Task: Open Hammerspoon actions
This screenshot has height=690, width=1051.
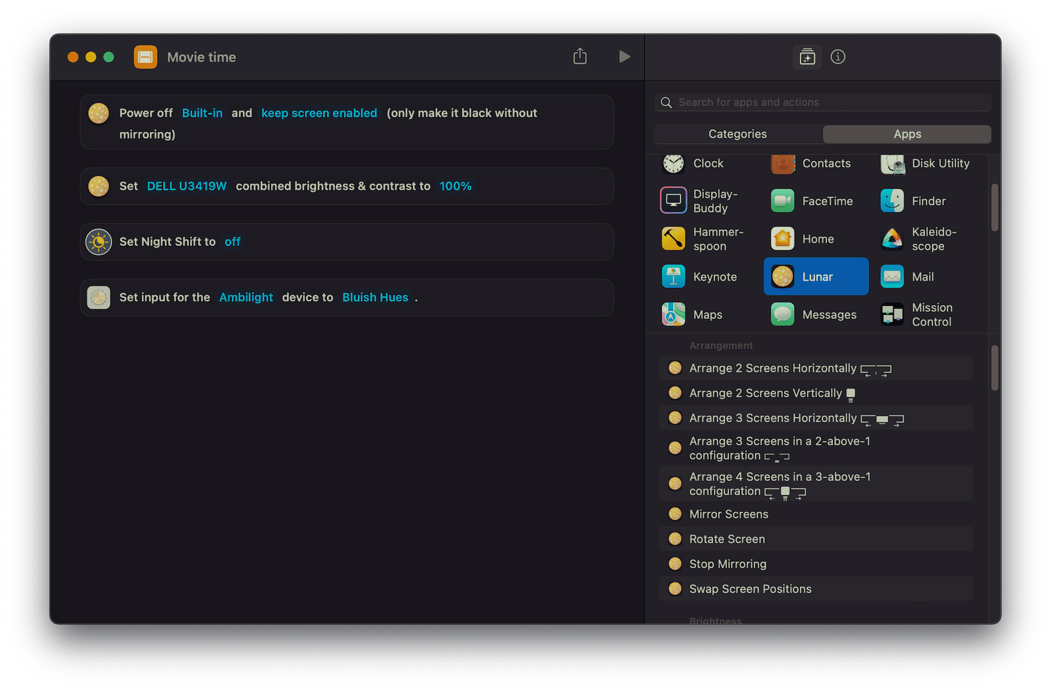Action: click(x=673, y=239)
